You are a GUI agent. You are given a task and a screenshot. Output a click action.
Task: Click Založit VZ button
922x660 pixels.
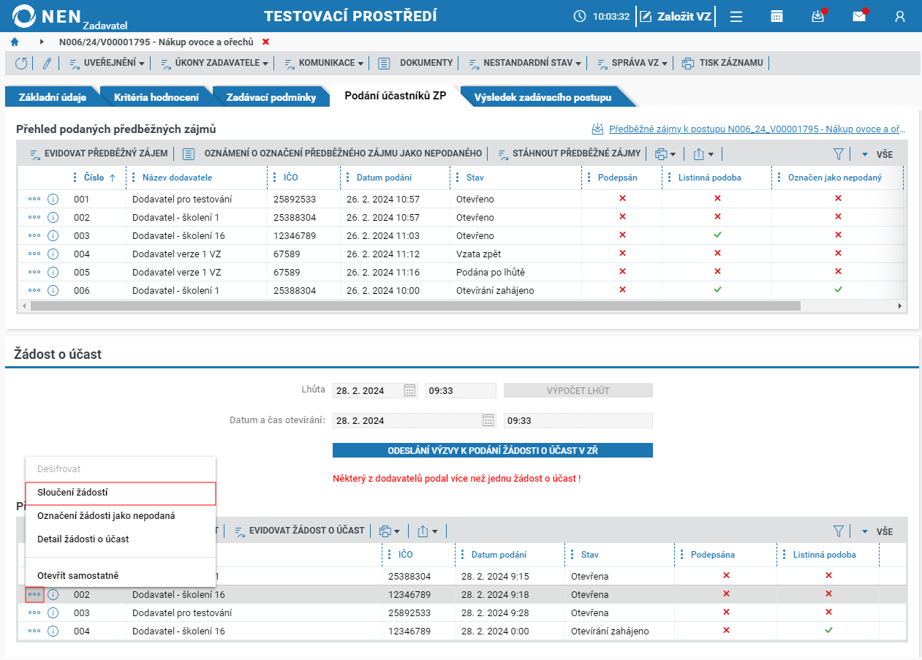click(x=676, y=16)
